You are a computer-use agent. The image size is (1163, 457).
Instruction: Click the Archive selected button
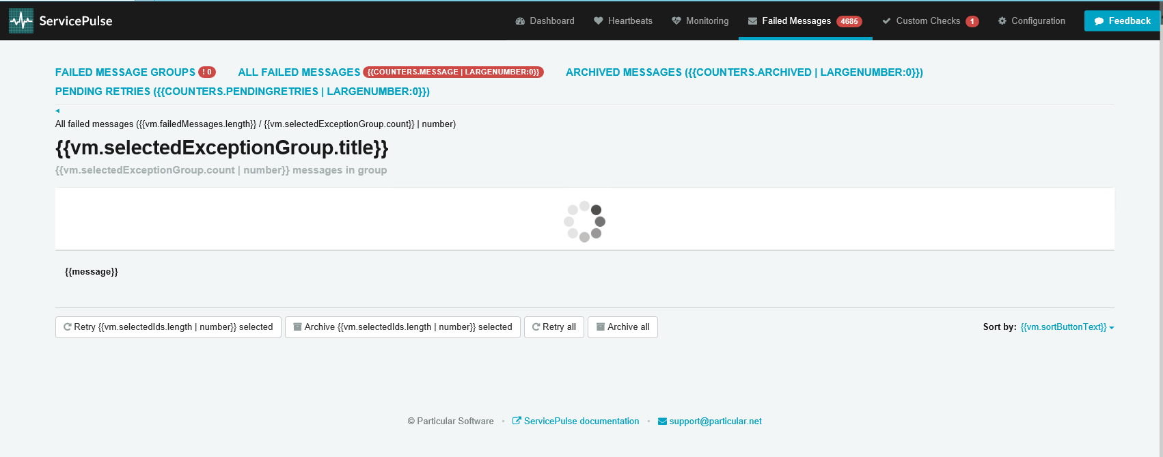tap(402, 327)
